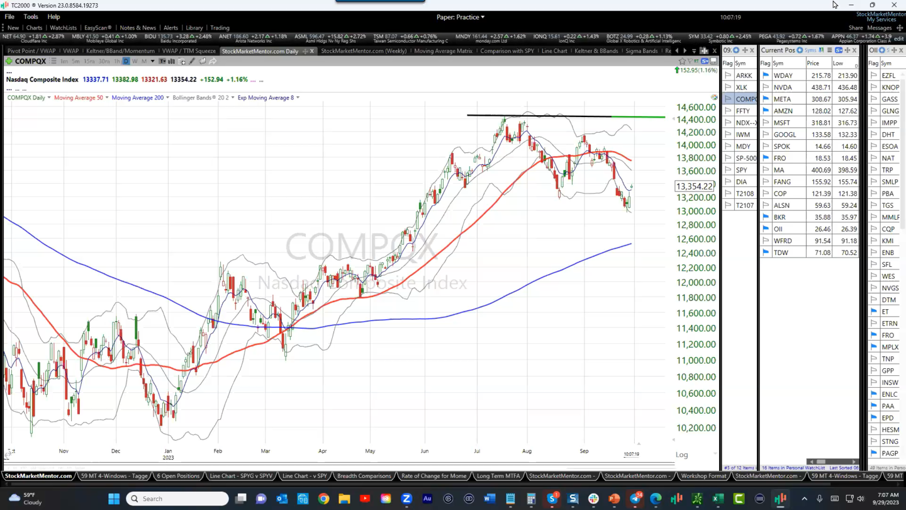Select the SPY row in the 09 watchlist
The image size is (906, 510).
pos(740,170)
